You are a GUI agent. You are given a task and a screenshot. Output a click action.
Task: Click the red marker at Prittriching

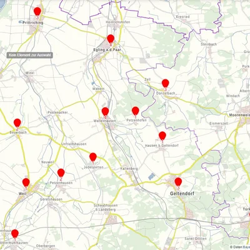click(37, 11)
